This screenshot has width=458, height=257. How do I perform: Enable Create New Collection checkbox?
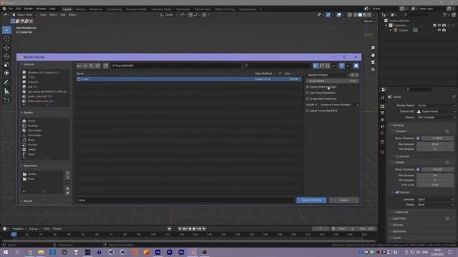pos(307,99)
